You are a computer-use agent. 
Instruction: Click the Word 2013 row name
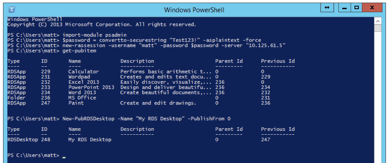[82, 92]
